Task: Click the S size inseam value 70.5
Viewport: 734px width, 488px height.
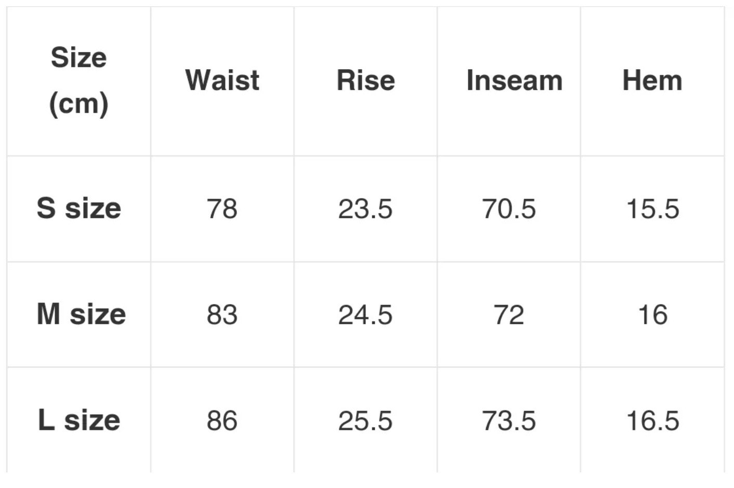Action: [x=508, y=209]
